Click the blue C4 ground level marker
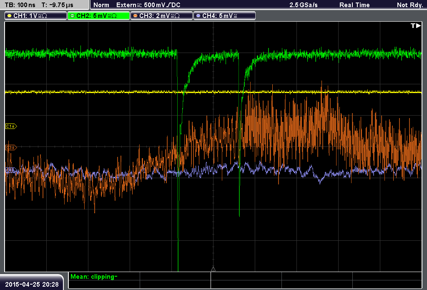427x290 pixels. tap(11, 170)
